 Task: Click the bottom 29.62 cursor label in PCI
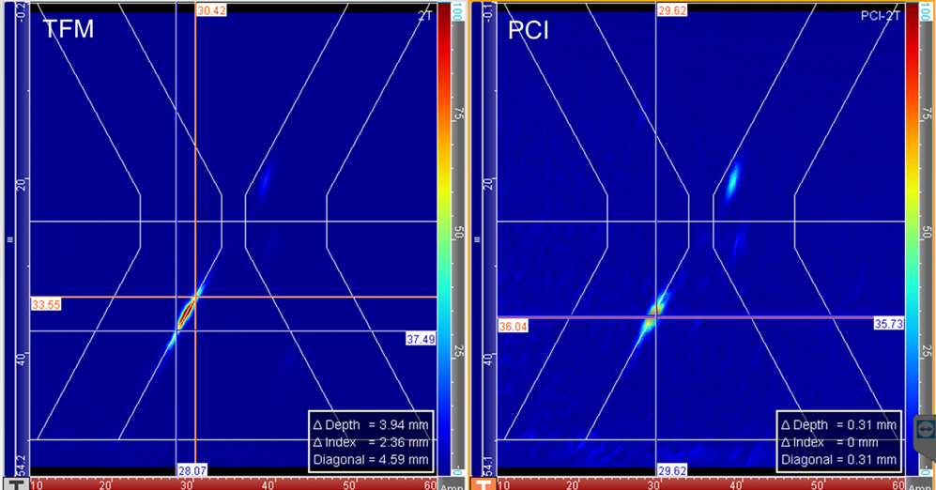click(670, 468)
